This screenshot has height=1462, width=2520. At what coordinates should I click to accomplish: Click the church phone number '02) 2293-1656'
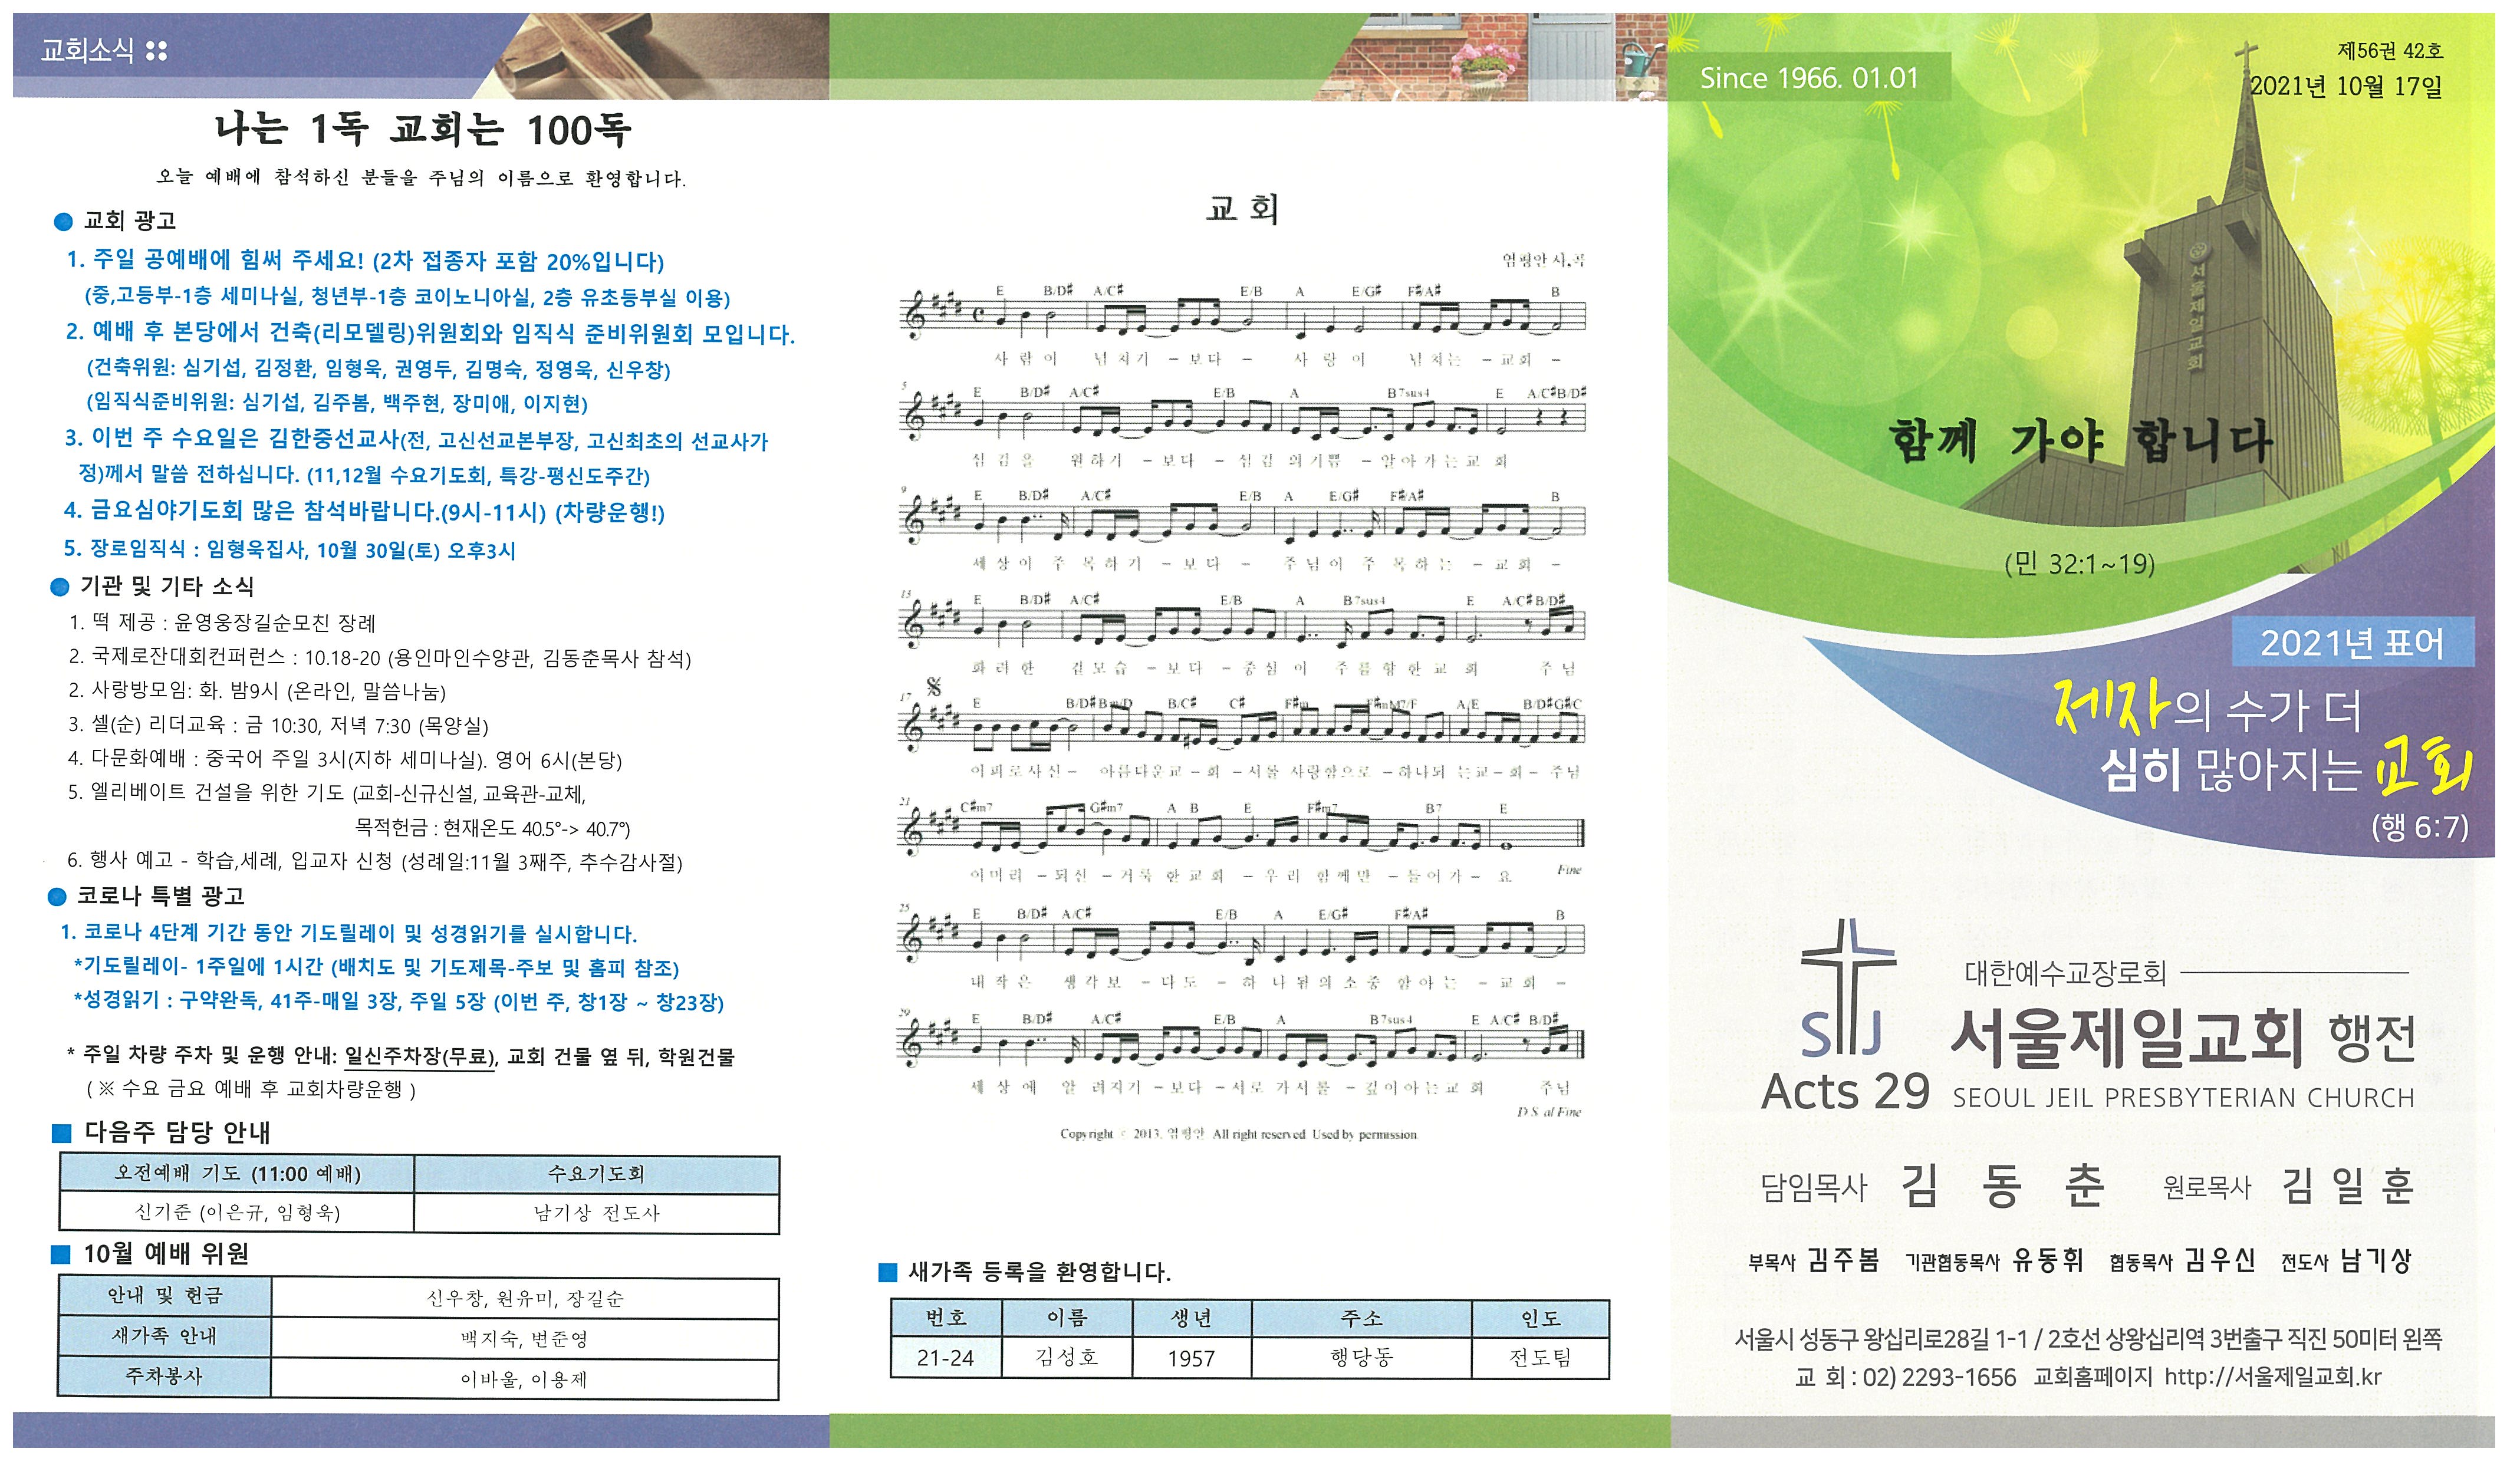(1940, 1379)
